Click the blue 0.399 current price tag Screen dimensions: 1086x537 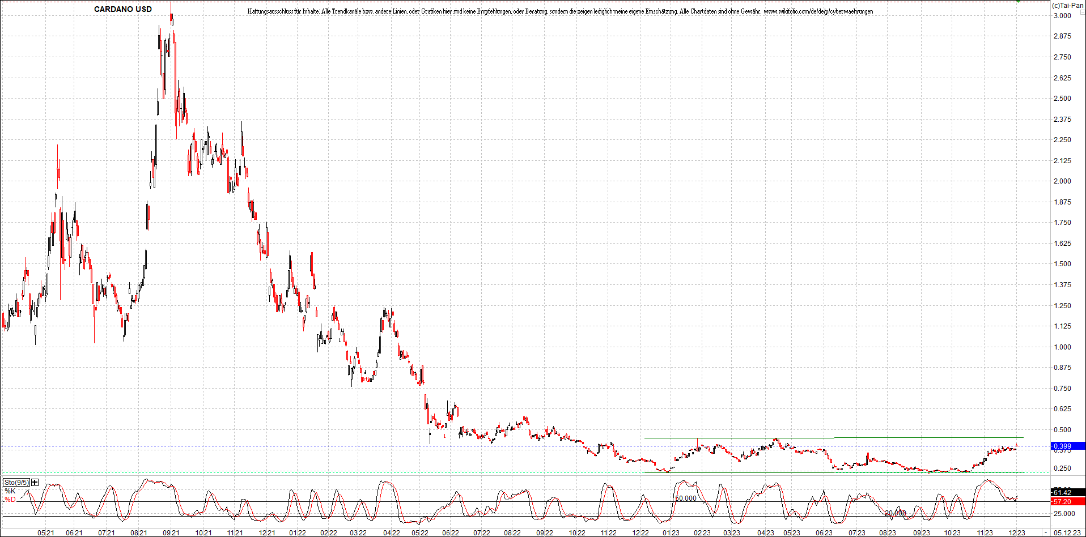click(x=1068, y=446)
